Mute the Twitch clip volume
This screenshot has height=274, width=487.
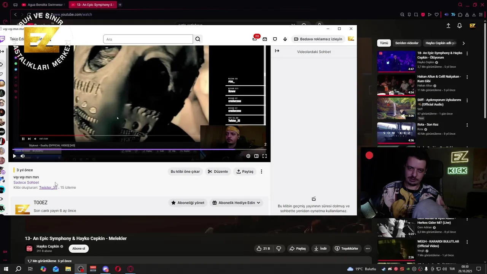click(x=22, y=156)
